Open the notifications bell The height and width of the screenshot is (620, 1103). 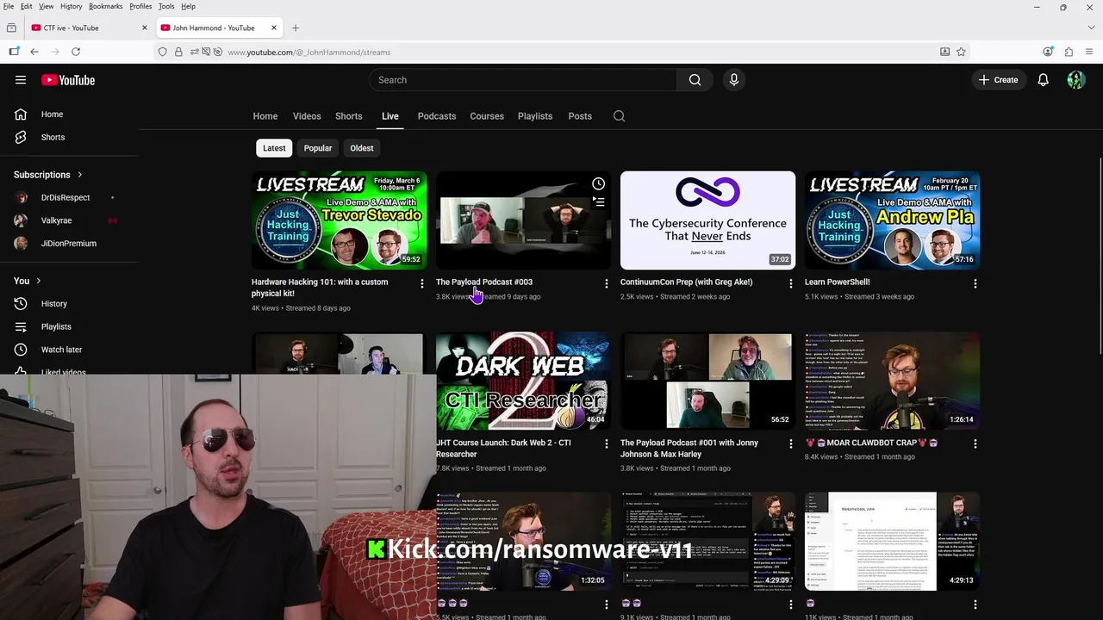point(1043,80)
